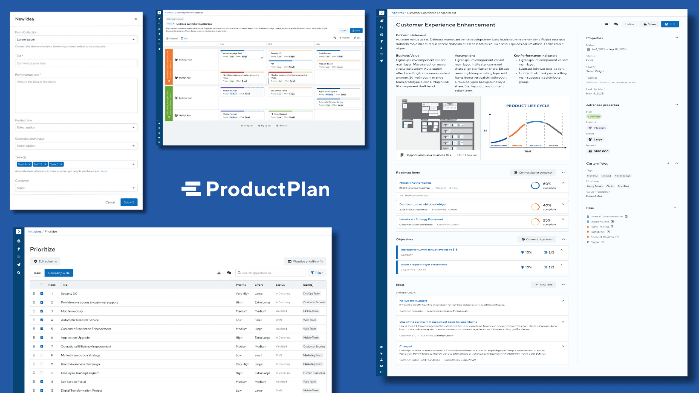The width and height of the screenshot is (699, 393).
Task: Remove the Monthly Active Visitors roadmap item
Action: (563, 183)
